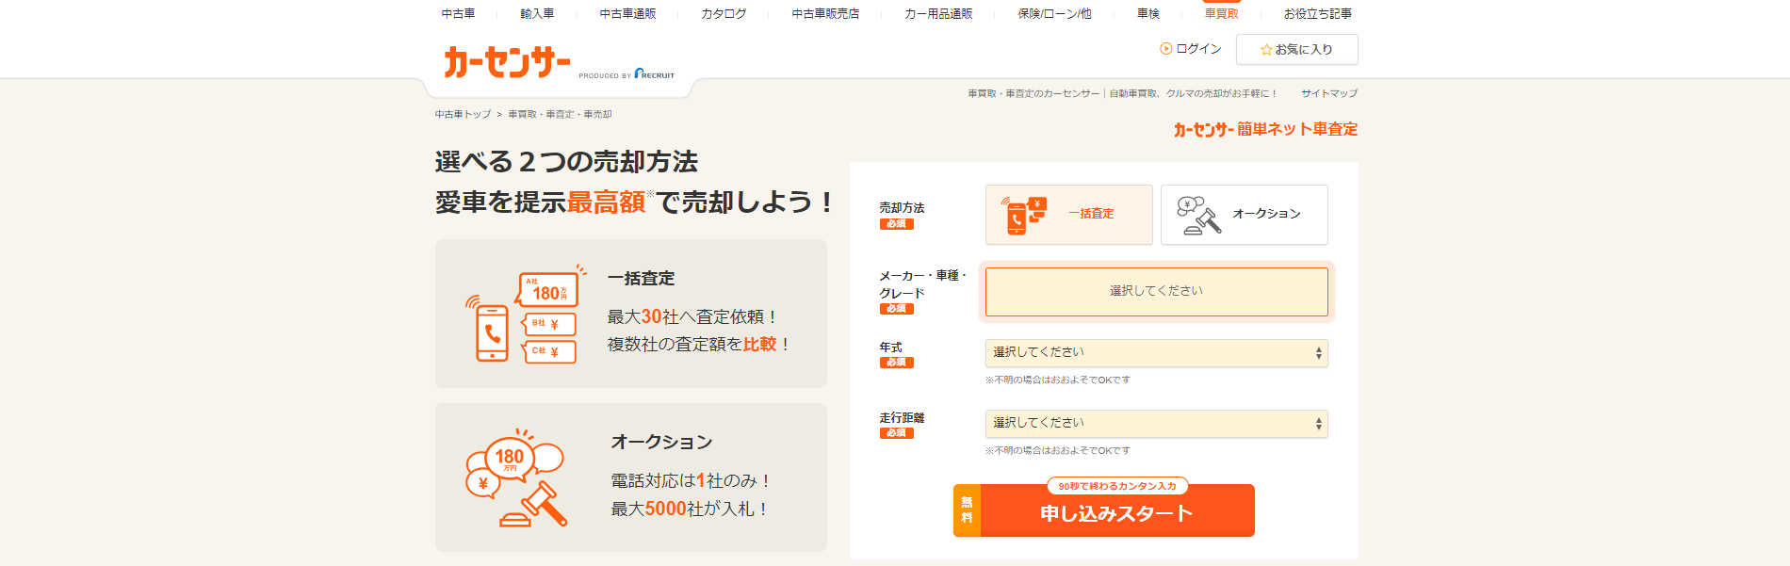Go to 中古車販売店 menu item
This screenshot has width=1790, height=566.
(x=825, y=14)
